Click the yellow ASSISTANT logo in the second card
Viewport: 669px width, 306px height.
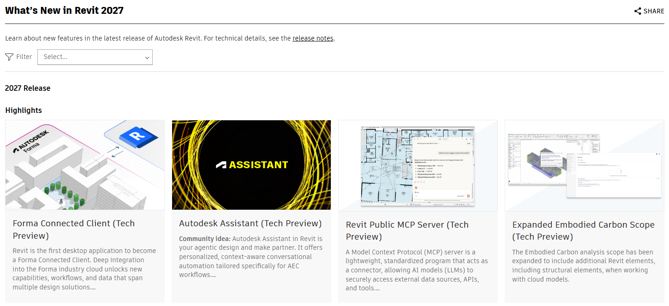click(251, 165)
